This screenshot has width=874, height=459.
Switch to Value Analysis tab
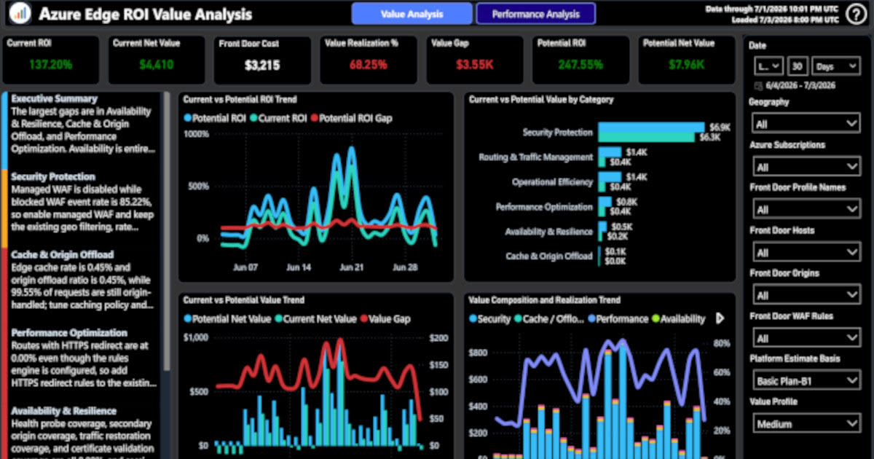click(412, 14)
